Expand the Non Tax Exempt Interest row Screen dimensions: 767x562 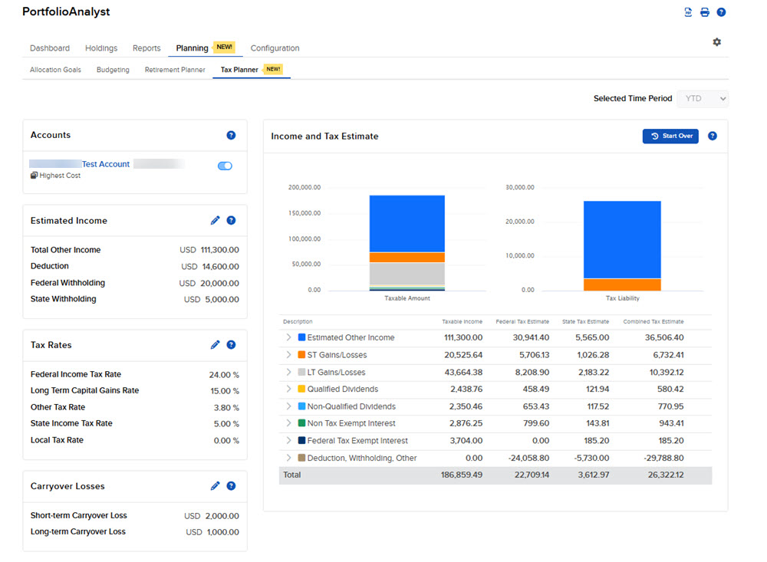[x=288, y=423]
